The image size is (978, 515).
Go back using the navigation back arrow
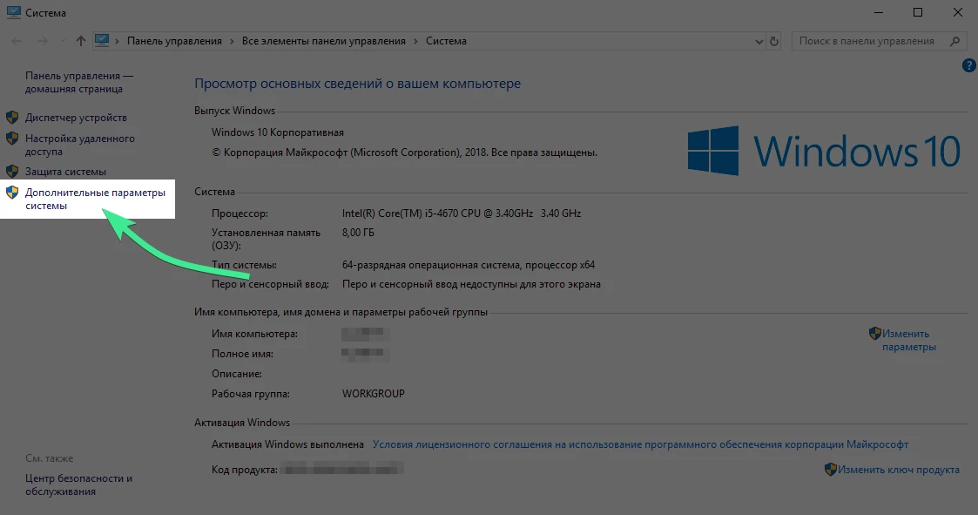click(x=17, y=41)
